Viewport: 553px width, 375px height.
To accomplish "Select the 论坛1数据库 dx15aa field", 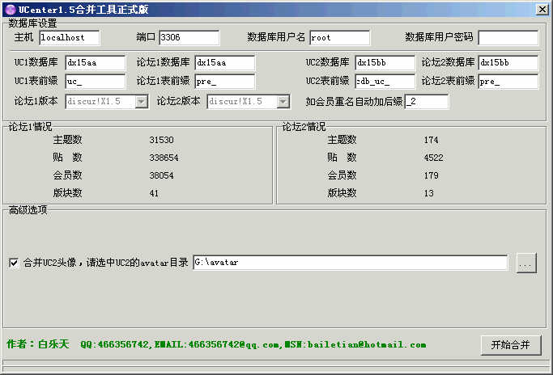I will 225,63.
